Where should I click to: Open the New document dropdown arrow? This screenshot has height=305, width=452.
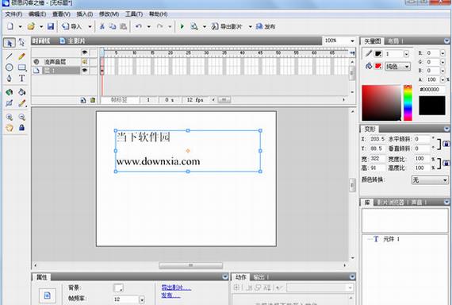pyautogui.click(x=20, y=26)
